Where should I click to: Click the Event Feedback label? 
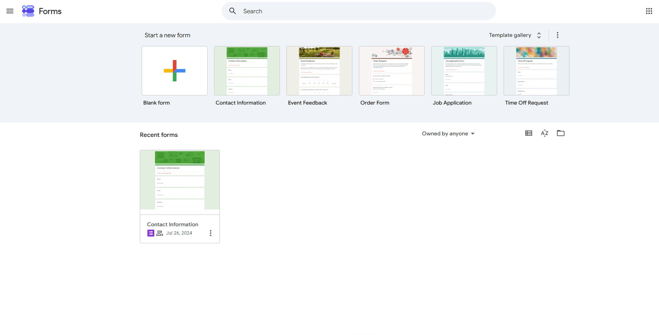[307, 103]
